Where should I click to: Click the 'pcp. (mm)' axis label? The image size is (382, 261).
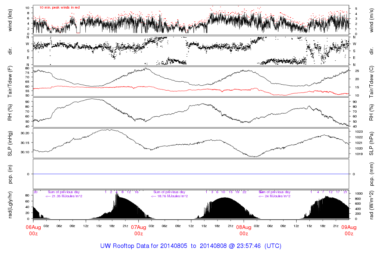pyautogui.click(x=372, y=174)
